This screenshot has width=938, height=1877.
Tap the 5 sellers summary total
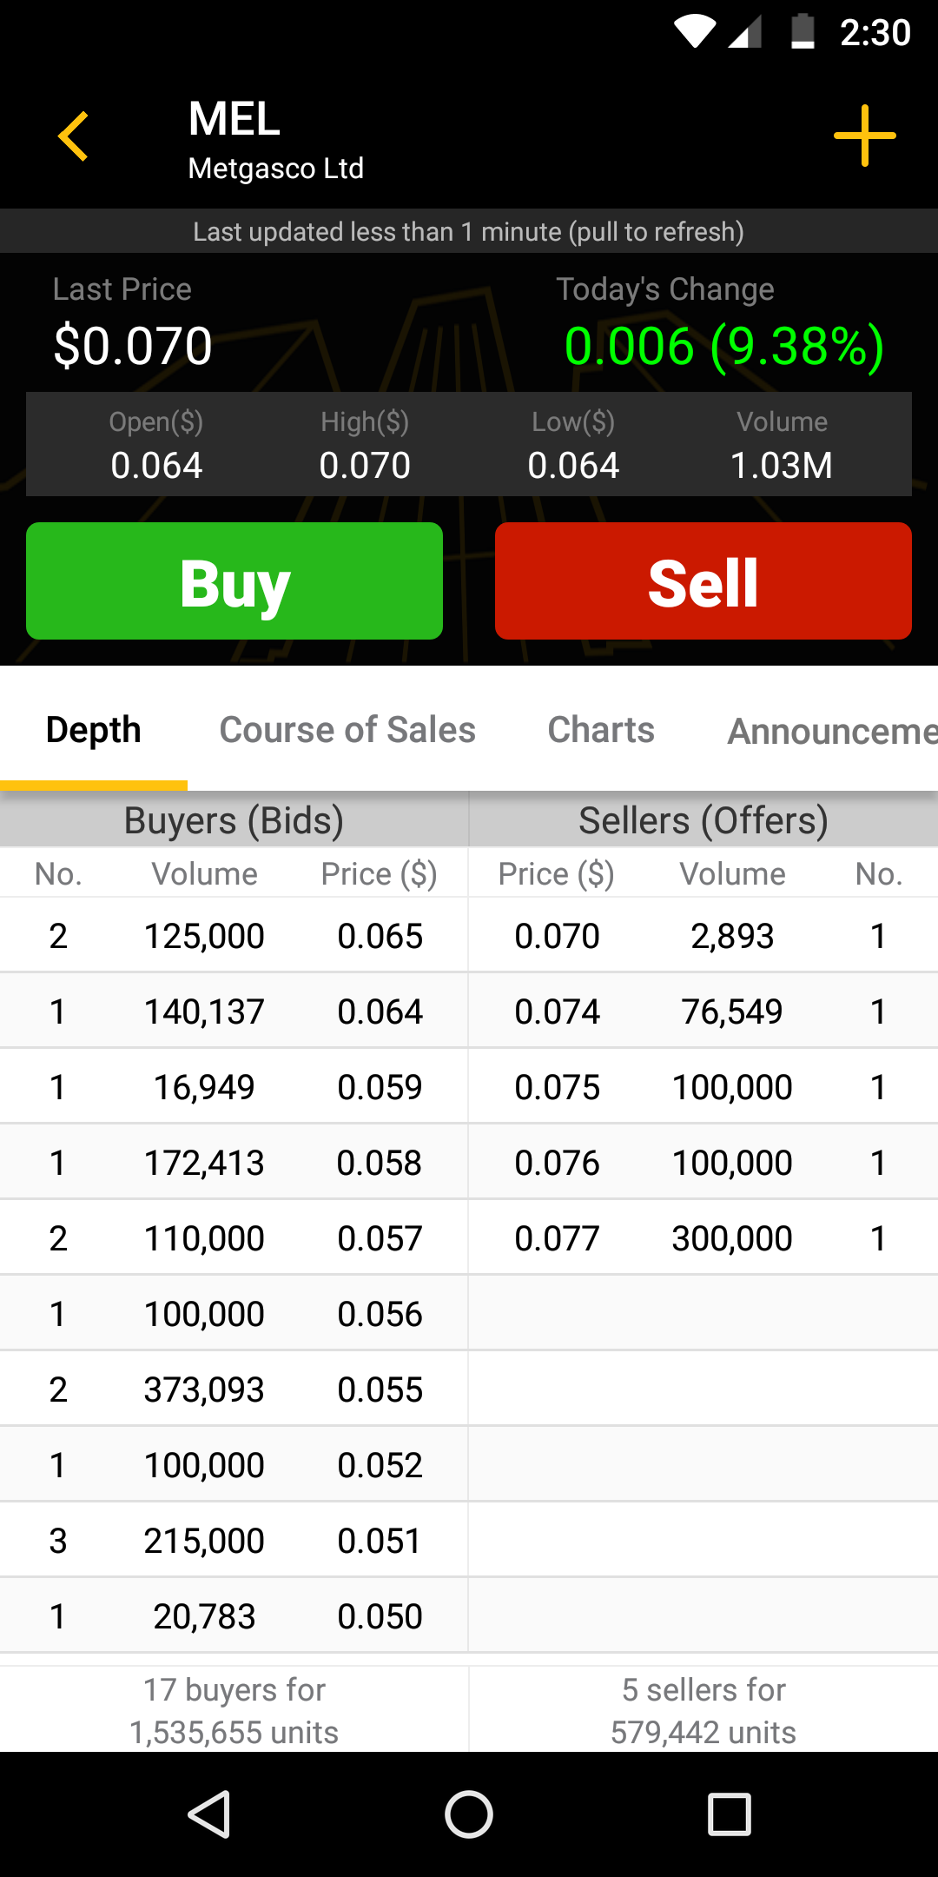click(x=703, y=1711)
